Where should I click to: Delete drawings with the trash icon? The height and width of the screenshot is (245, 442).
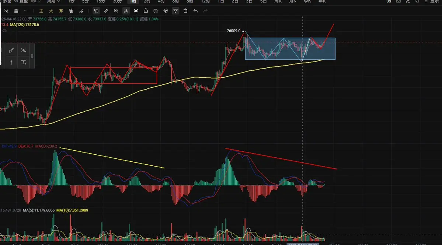(185, 11)
